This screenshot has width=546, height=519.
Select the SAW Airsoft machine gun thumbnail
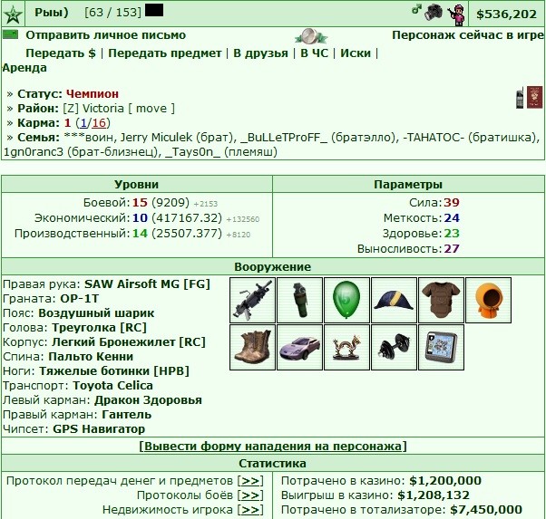point(253,300)
